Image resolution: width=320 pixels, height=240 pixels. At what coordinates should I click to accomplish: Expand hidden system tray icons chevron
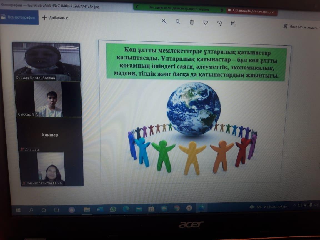point(295,206)
